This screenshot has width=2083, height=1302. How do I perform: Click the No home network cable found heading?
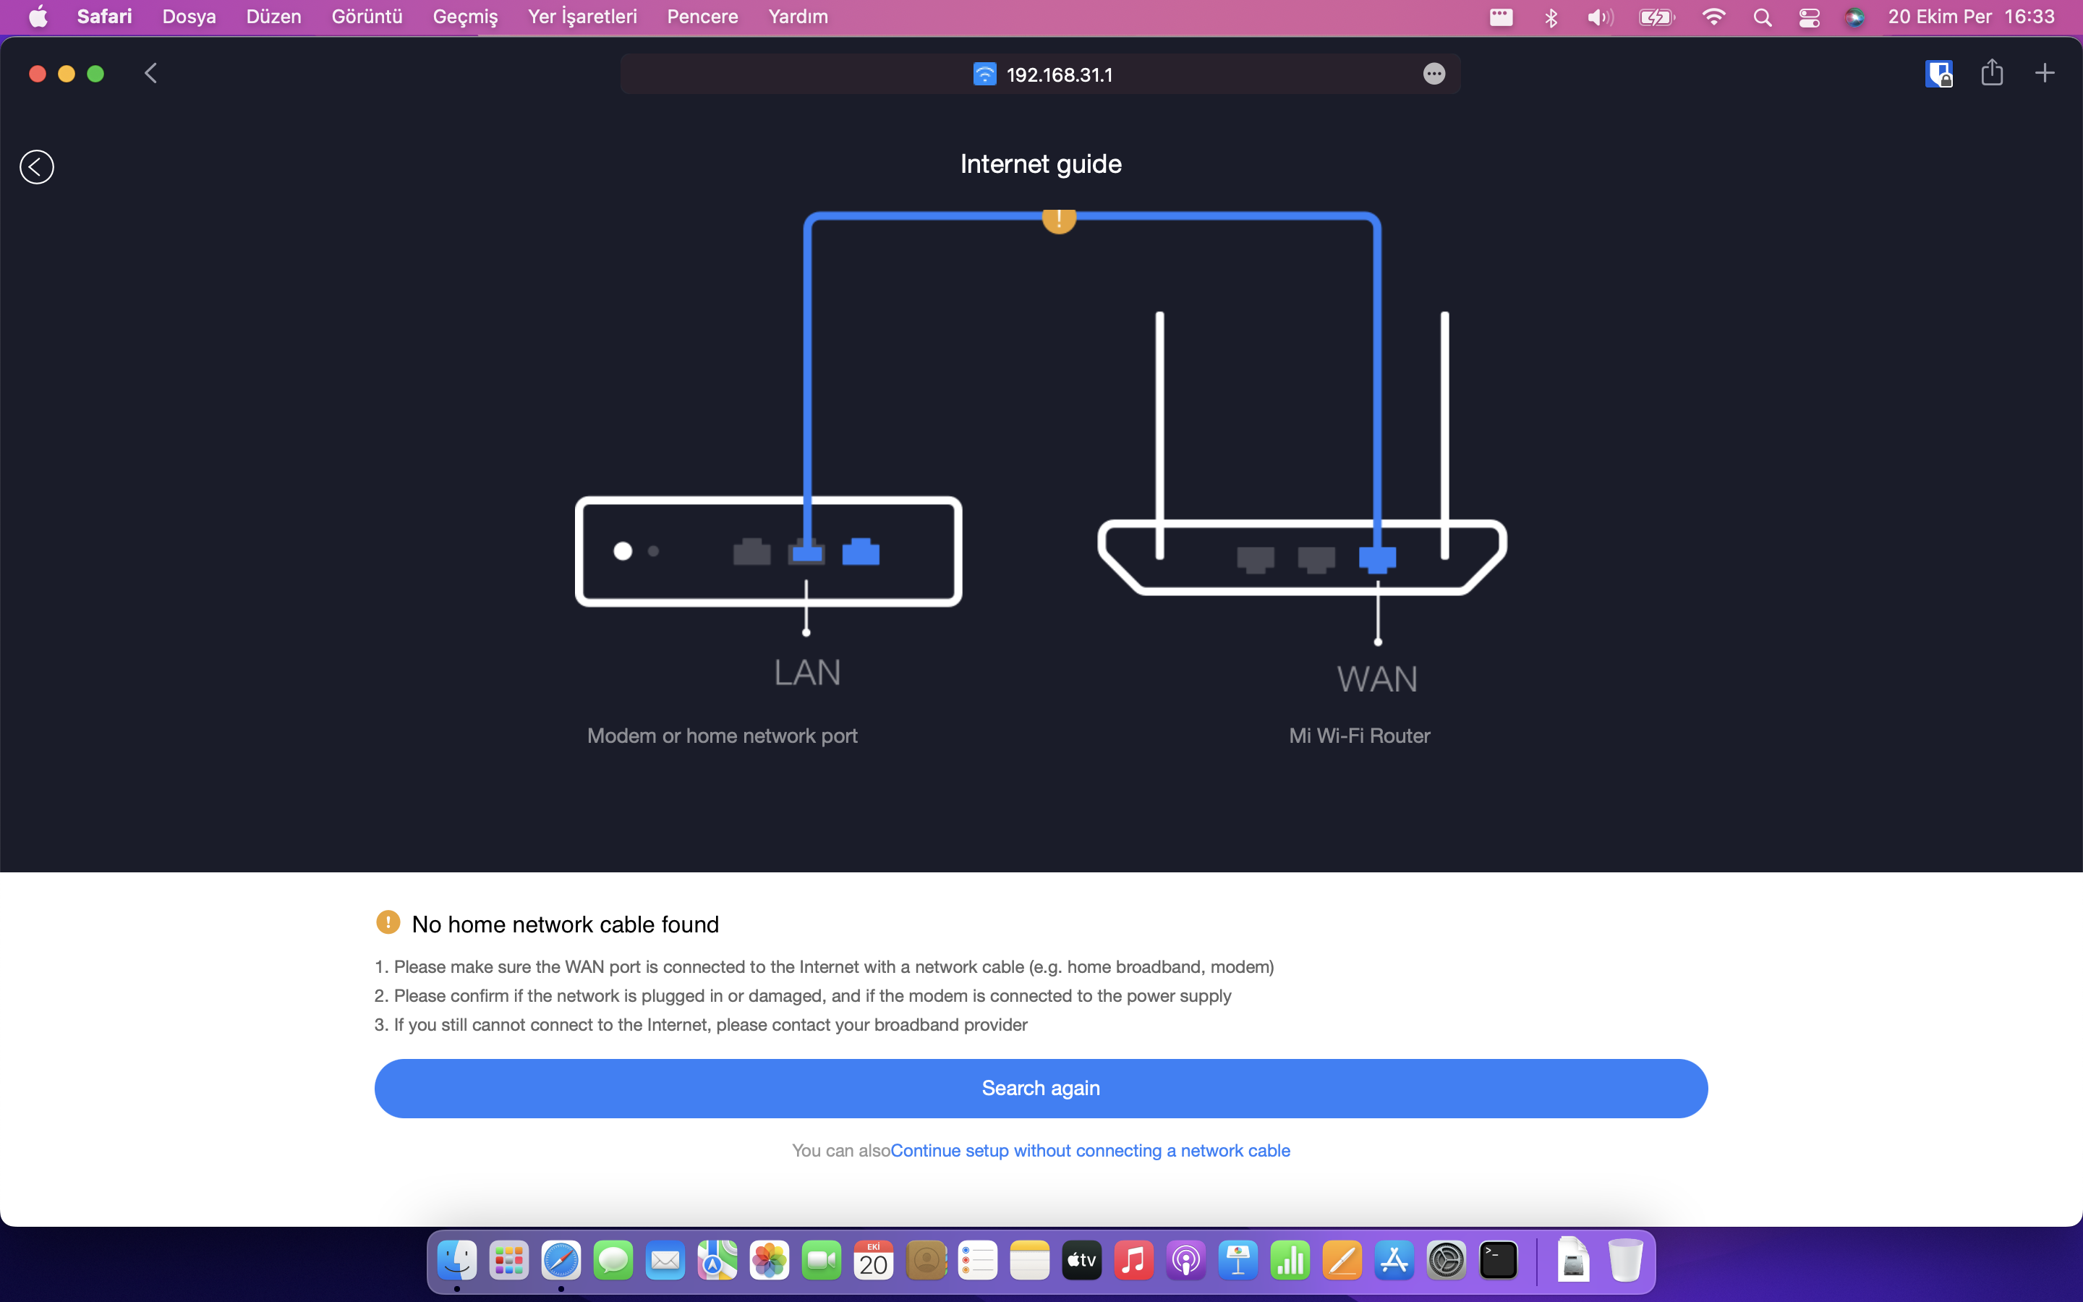566,924
